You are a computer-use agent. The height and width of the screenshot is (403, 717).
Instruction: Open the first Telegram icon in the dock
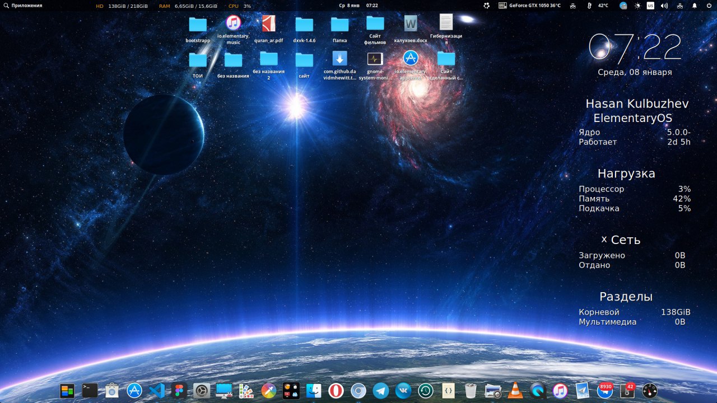pos(381,390)
